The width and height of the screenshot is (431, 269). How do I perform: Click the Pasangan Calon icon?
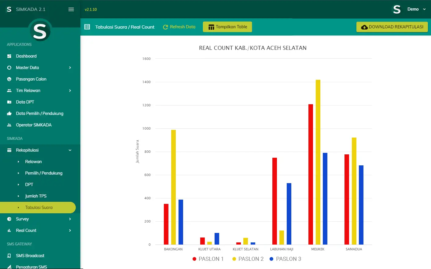[x=9, y=79]
